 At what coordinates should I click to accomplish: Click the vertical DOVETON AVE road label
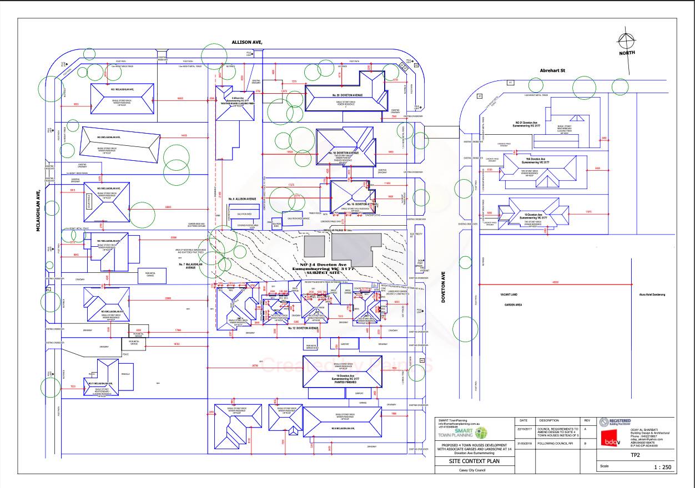(x=443, y=287)
